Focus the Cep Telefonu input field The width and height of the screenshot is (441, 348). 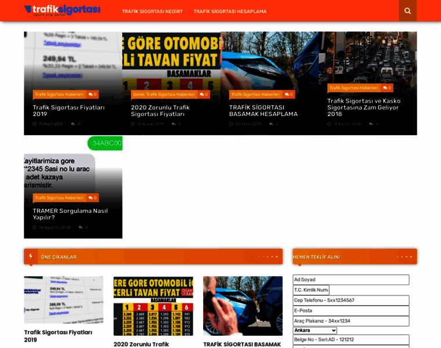[x=351, y=300]
